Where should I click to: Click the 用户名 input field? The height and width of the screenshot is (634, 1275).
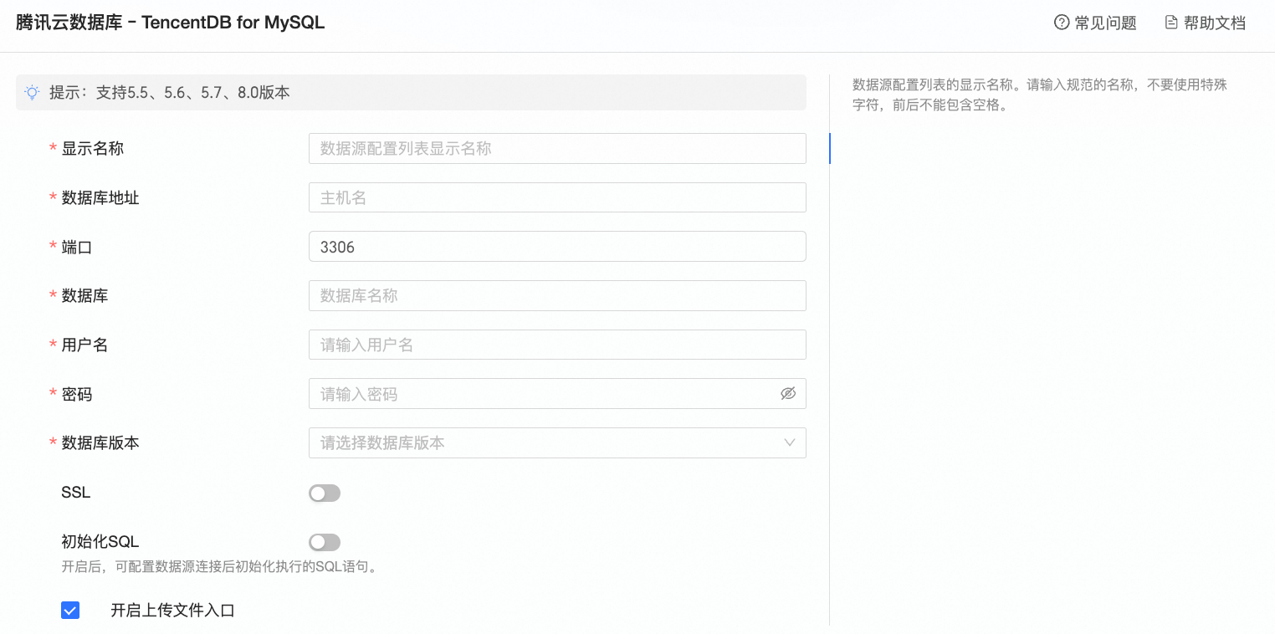pyautogui.click(x=557, y=345)
